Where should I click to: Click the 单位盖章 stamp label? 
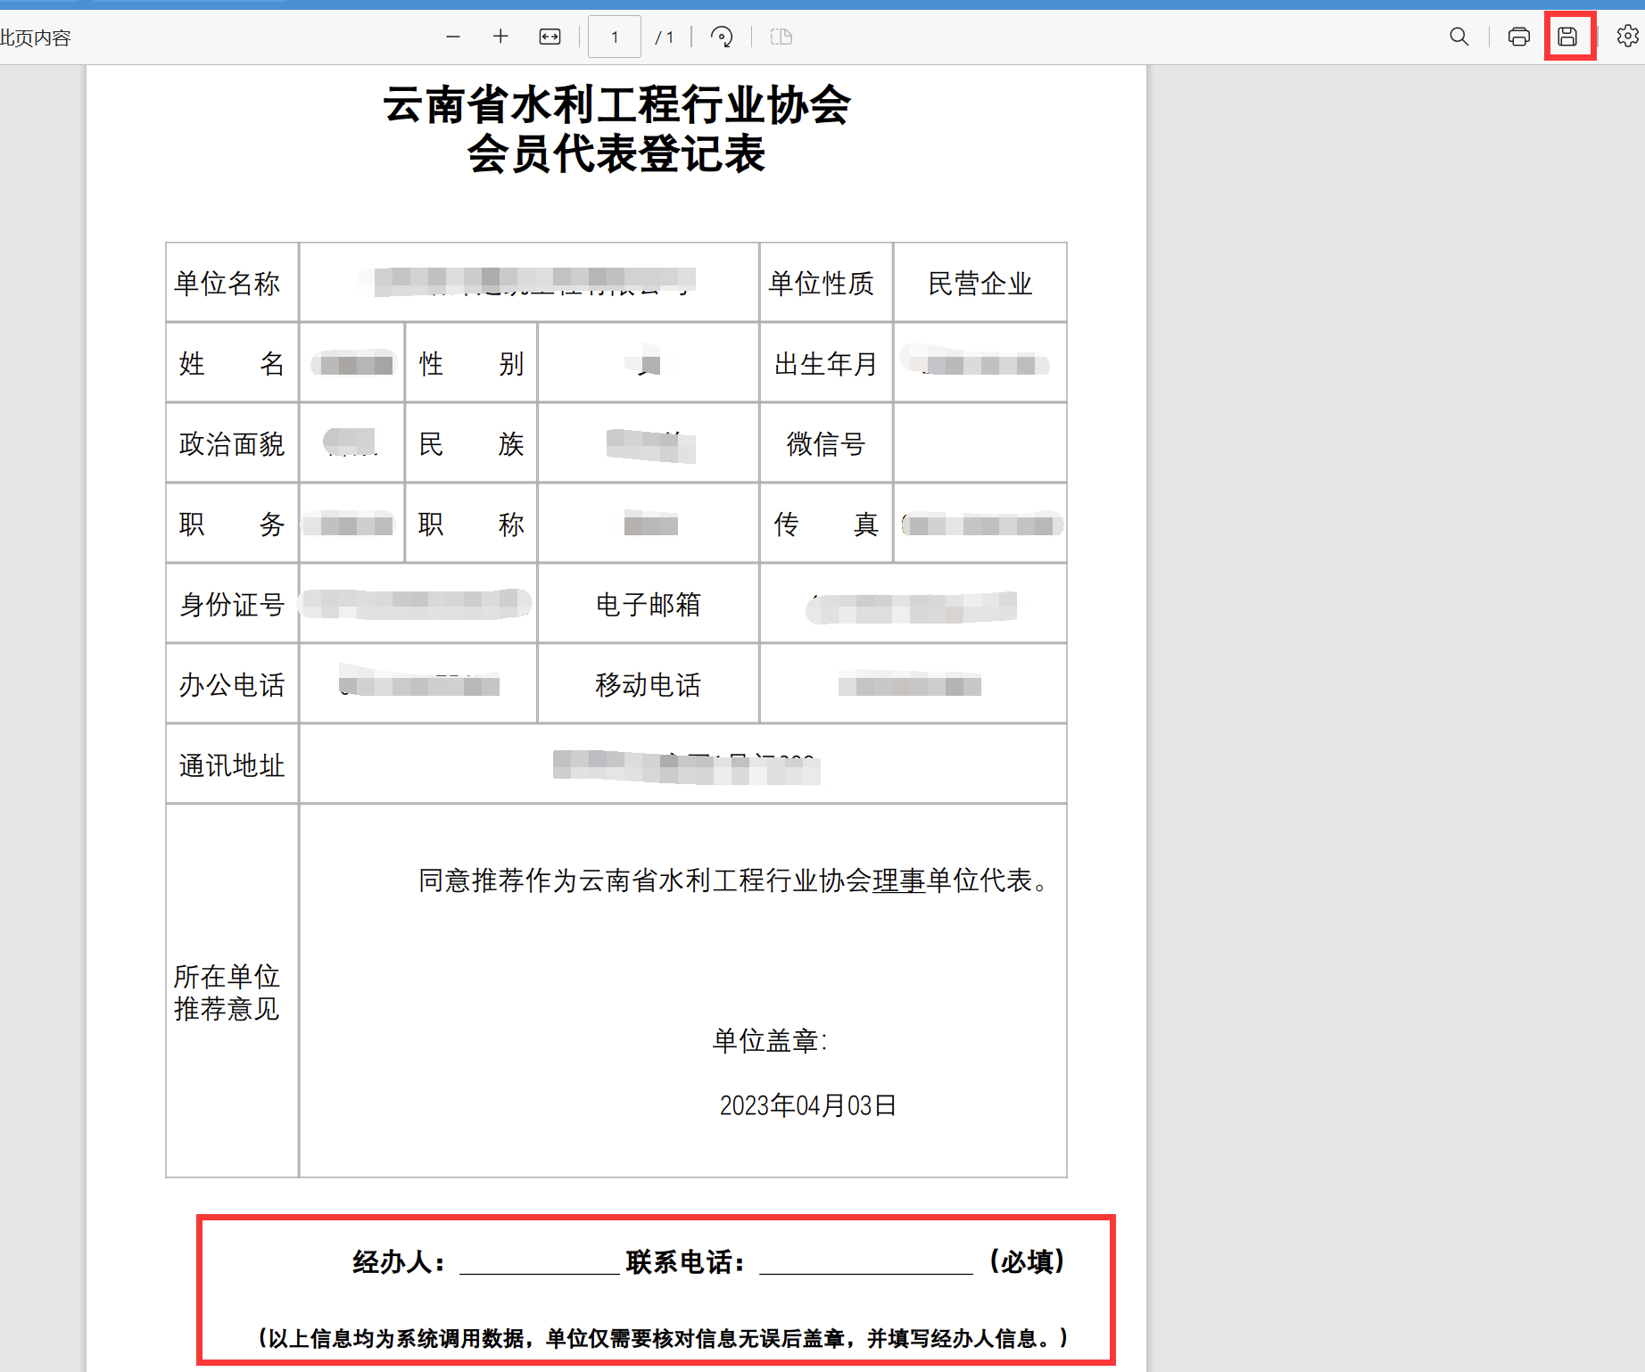769,1040
